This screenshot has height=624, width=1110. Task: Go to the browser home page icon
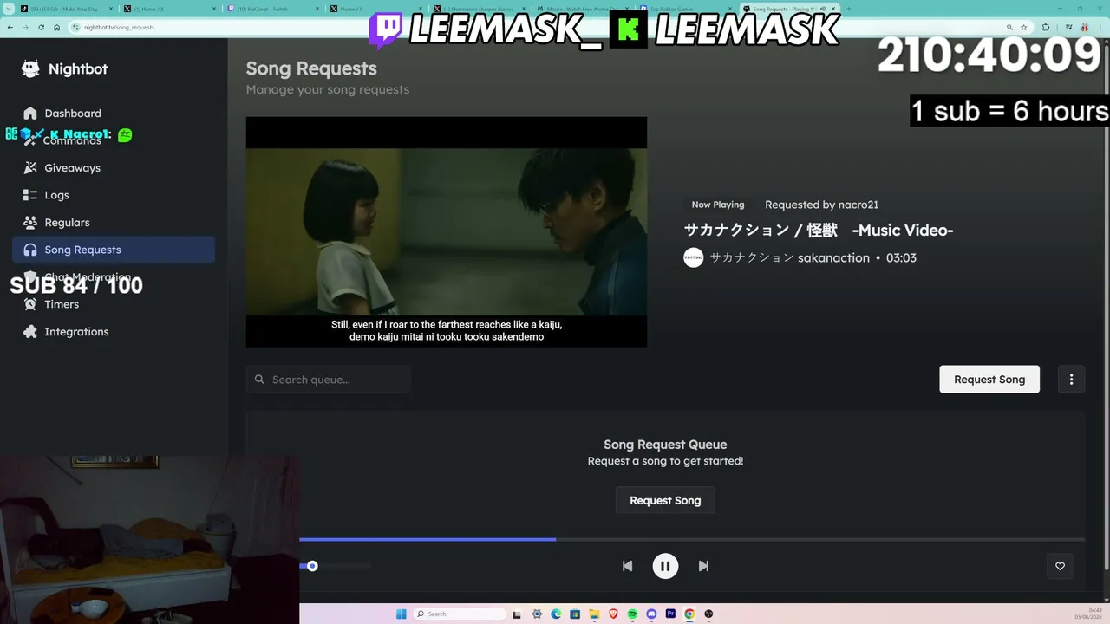pos(56,27)
